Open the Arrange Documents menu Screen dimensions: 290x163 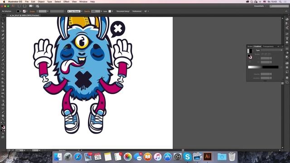pyautogui.click(x=31, y=6)
